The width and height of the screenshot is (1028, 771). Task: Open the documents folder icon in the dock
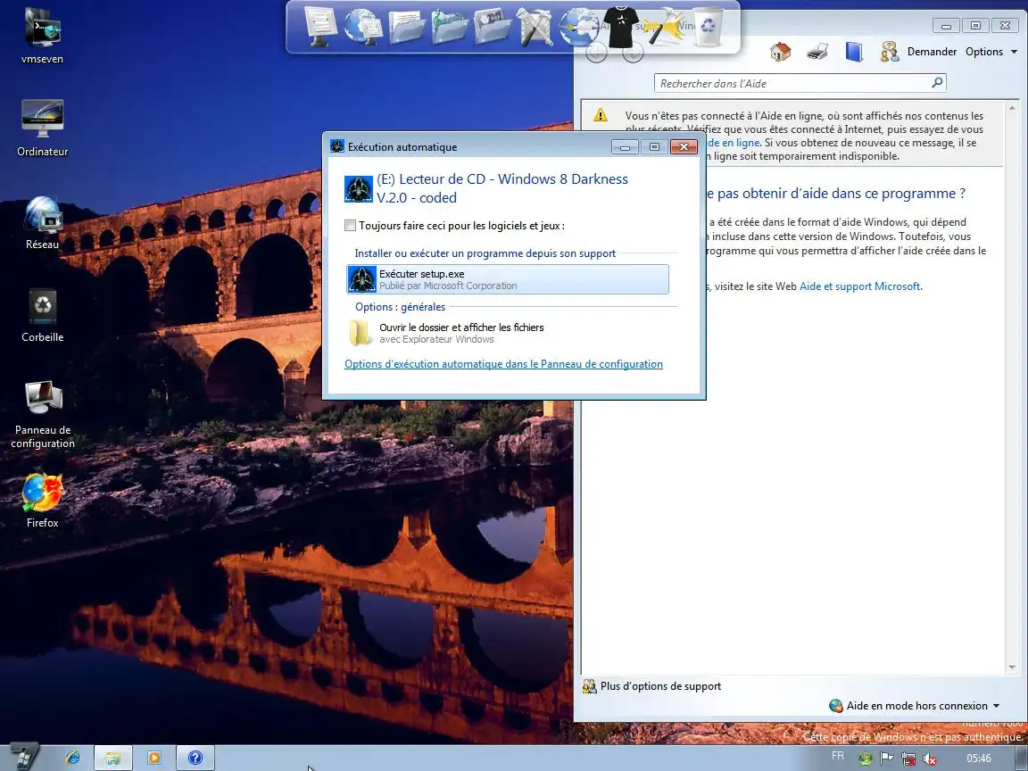pyautogui.click(x=406, y=26)
